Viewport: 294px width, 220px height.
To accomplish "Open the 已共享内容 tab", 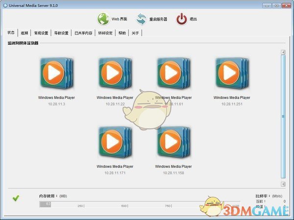I will pos(83,33).
